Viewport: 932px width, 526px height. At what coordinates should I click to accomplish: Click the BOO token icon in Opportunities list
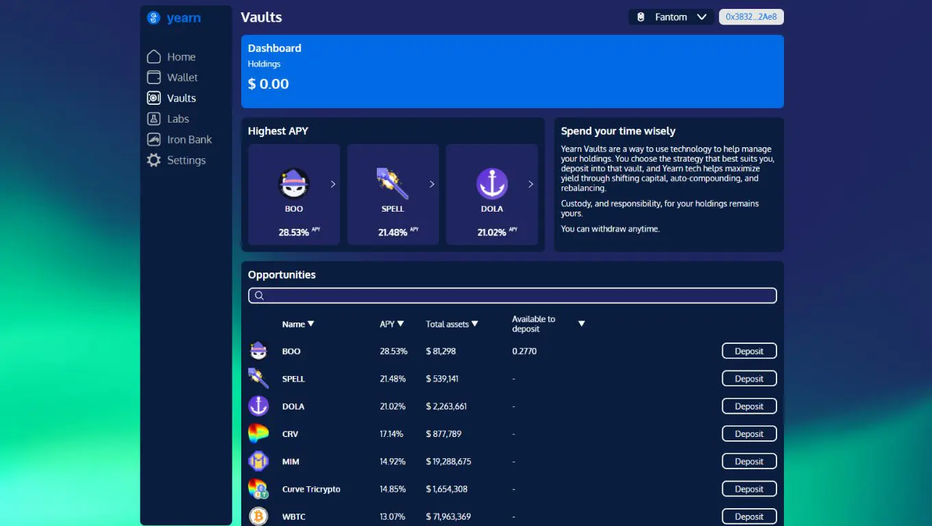click(x=258, y=351)
